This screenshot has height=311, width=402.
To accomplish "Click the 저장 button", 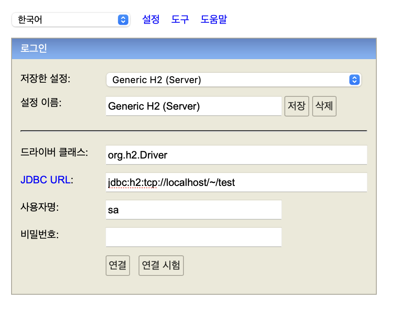I will [x=297, y=106].
